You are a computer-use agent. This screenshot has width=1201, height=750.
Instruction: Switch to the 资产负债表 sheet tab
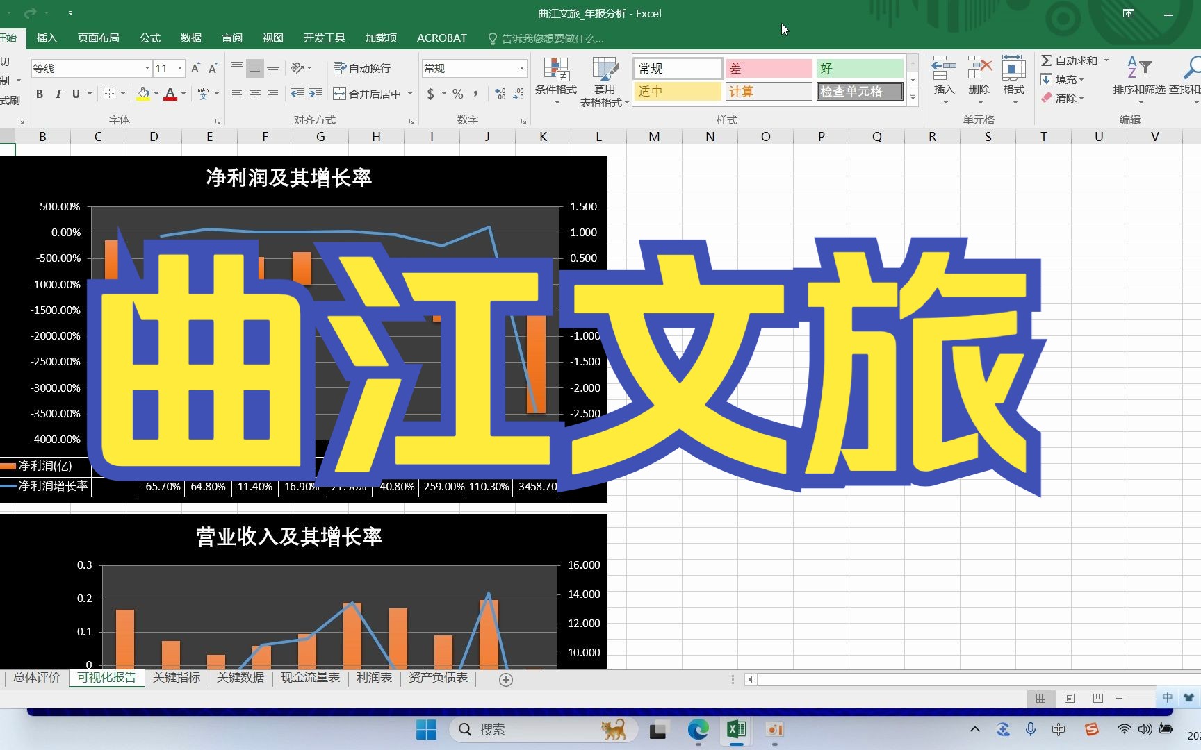coord(438,678)
